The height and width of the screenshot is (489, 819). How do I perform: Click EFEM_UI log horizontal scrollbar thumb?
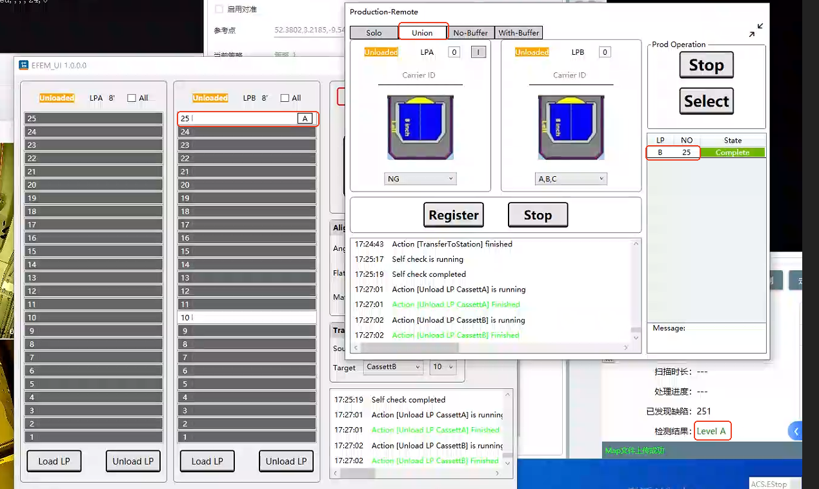click(358, 474)
